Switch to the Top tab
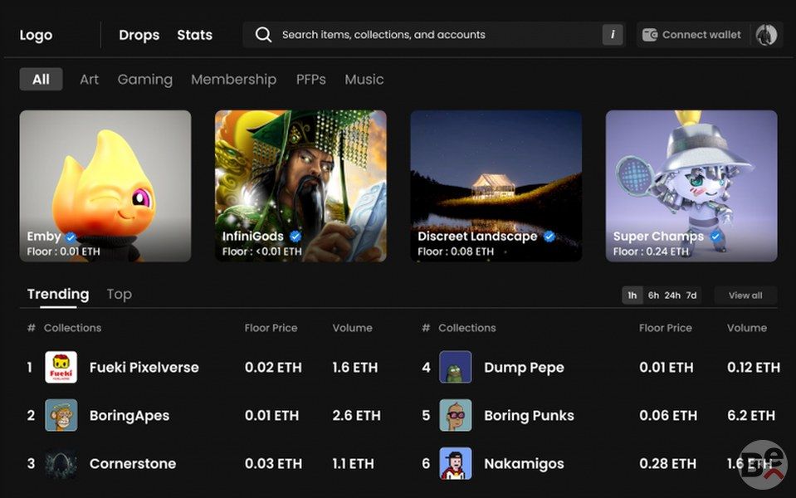The height and width of the screenshot is (498, 796). point(119,295)
